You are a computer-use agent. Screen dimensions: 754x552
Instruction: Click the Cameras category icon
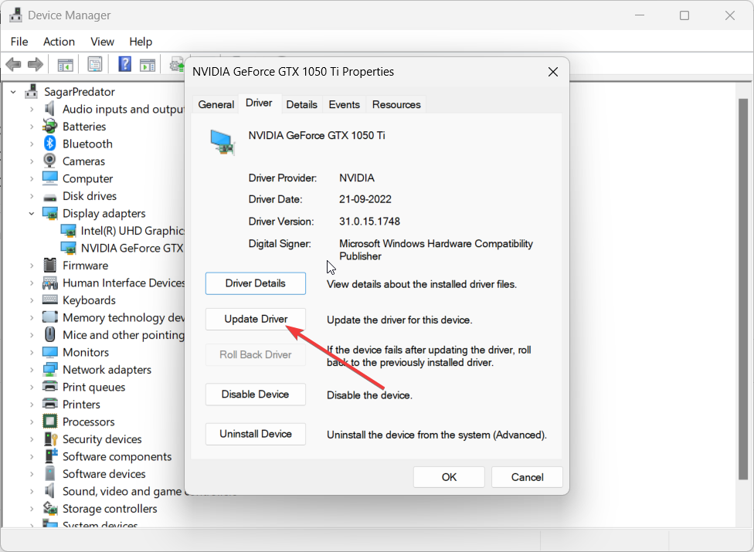[x=49, y=161]
